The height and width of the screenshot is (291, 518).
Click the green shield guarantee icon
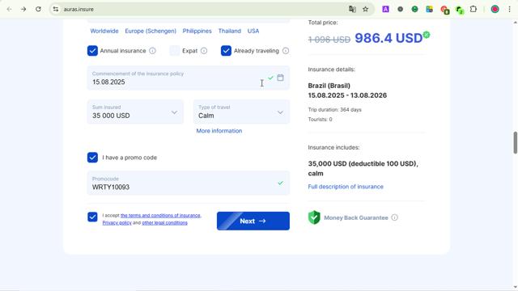[x=314, y=217]
